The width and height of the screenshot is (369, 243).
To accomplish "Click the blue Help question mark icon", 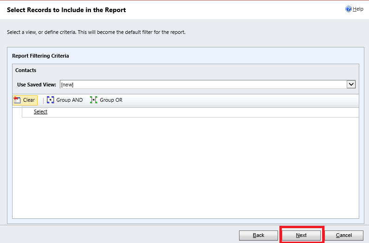I will point(348,9).
